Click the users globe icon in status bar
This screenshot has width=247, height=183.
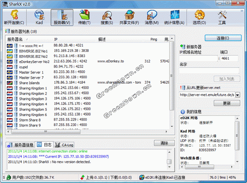pyautogui.click(x=9, y=178)
